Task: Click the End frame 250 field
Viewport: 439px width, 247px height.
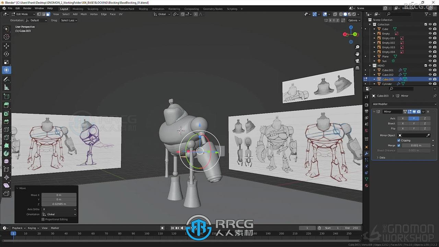Action: (x=352, y=228)
